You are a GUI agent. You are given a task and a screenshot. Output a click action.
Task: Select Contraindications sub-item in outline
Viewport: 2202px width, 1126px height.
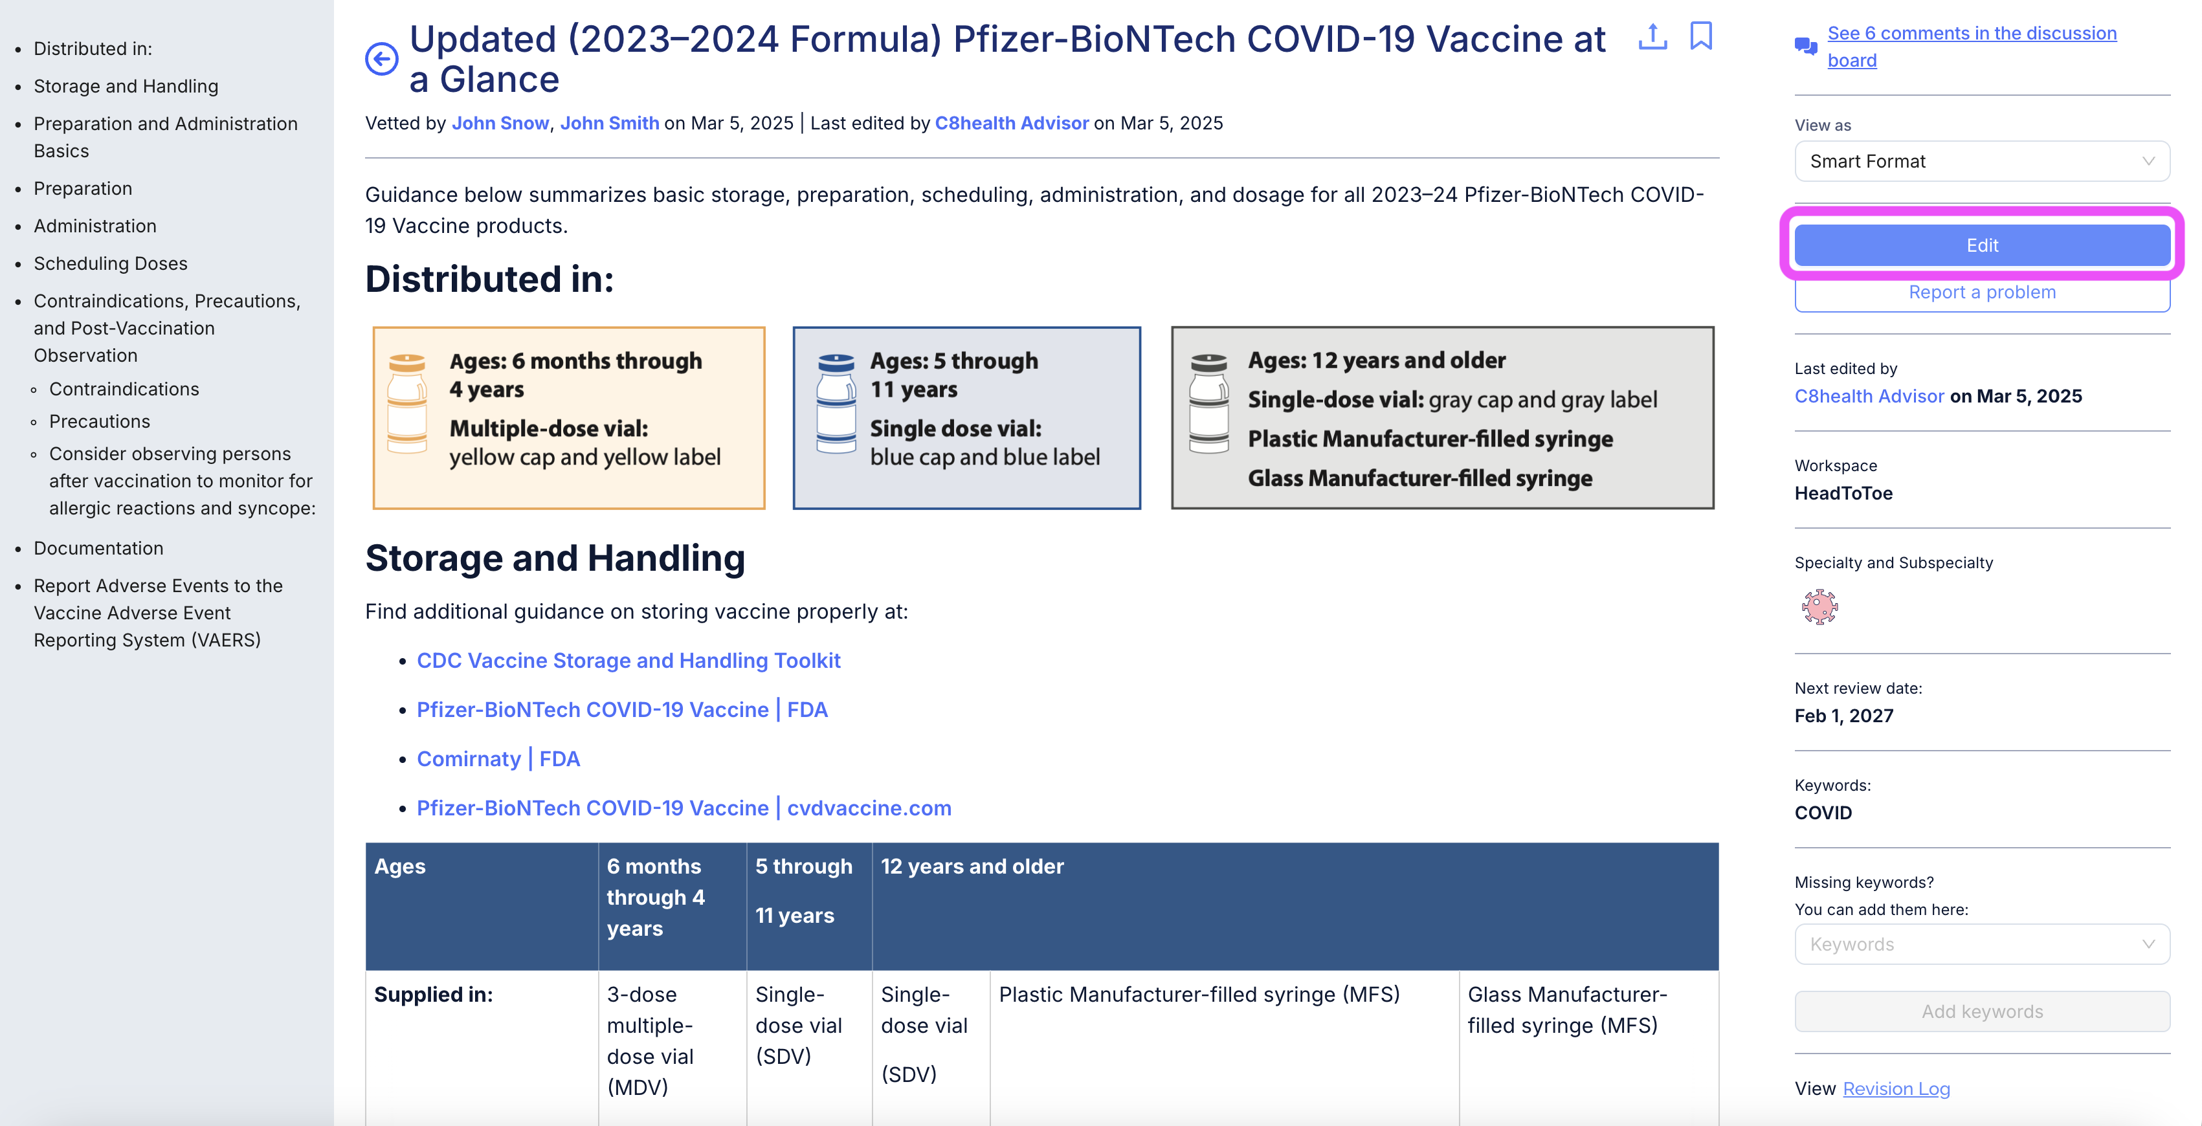coord(124,389)
